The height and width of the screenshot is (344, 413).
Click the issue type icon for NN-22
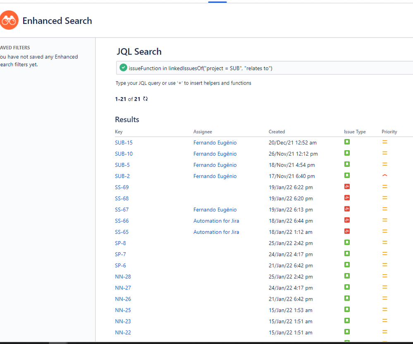[347, 332]
